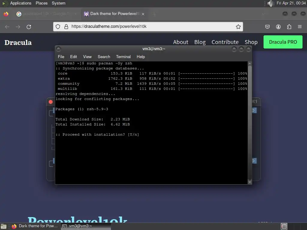Viewport: 307px width, 230px height.
Task: Switch to Firefox via the bottom taskbar
Action: point(35,226)
